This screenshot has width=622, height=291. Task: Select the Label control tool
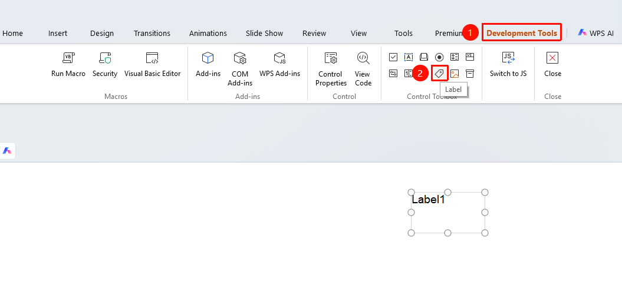point(439,74)
